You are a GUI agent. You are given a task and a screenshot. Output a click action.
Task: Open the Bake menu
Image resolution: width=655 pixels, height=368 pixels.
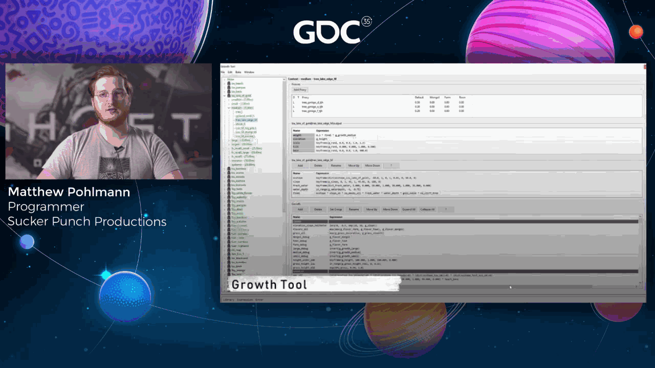pos(238,72)
